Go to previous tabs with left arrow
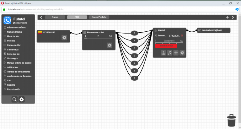 [x=41, y=17]
